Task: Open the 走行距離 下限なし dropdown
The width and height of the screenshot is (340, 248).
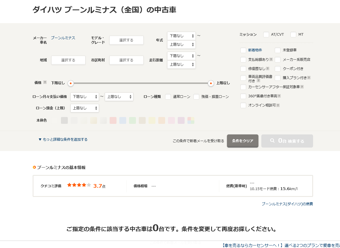Action: [x=181, y=56]
